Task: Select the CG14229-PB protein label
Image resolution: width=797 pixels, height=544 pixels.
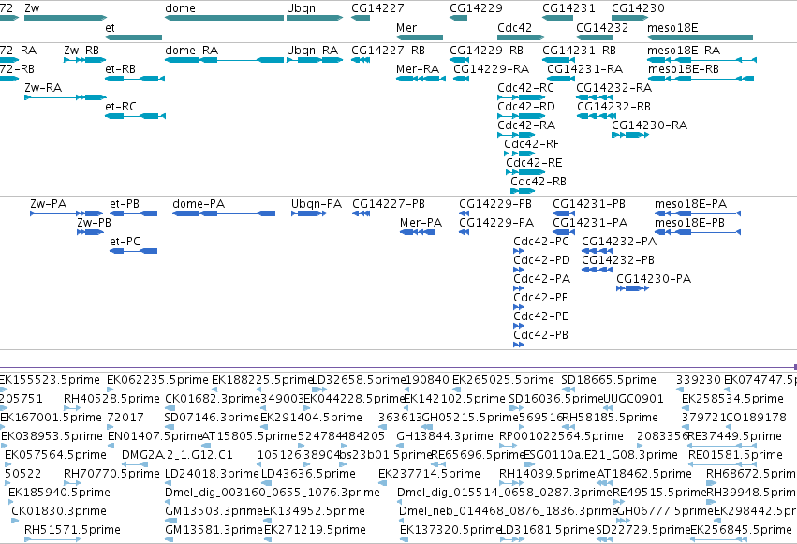Action: click(x=495, y=204)
